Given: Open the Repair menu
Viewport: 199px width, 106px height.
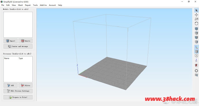Looking at the screenshot, I should coord(28,5).
